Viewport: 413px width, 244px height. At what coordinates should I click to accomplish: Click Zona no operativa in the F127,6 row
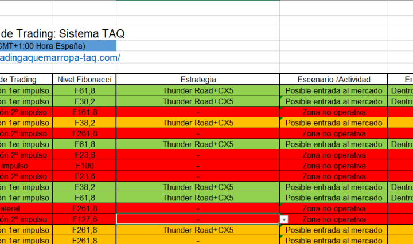click(x=334, y=219)
